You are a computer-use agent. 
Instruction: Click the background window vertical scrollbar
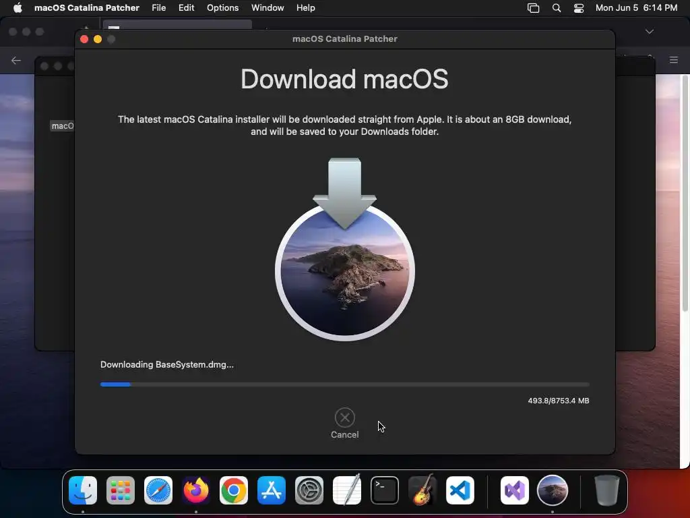[685, 194]
